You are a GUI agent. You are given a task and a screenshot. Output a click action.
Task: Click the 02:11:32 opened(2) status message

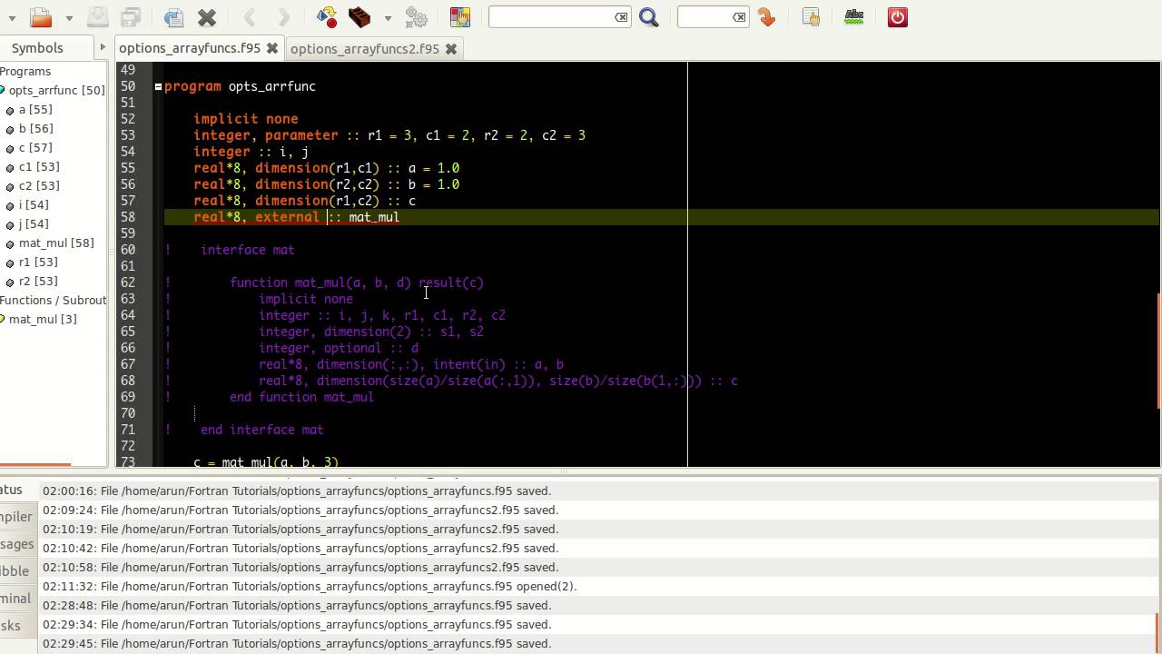(x=310, y=586)
